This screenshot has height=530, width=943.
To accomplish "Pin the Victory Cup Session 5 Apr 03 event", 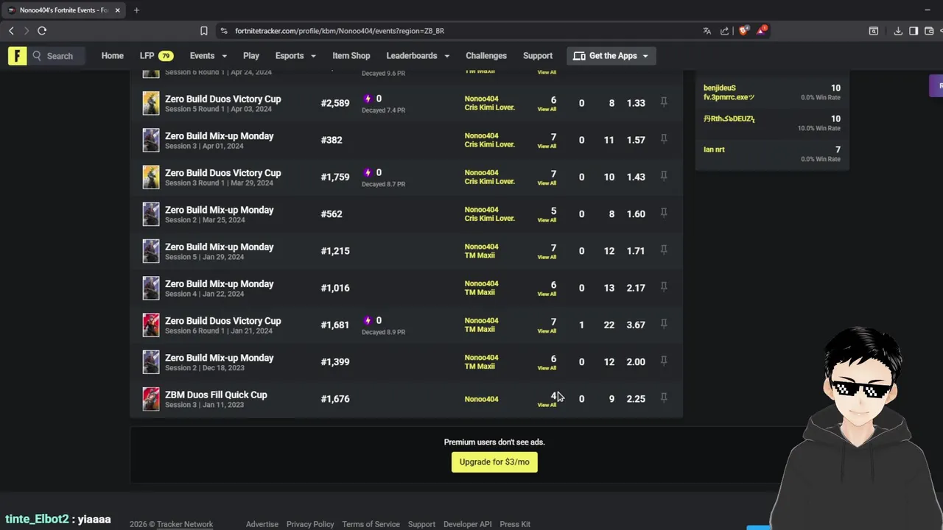I will [x=664, y=102].
